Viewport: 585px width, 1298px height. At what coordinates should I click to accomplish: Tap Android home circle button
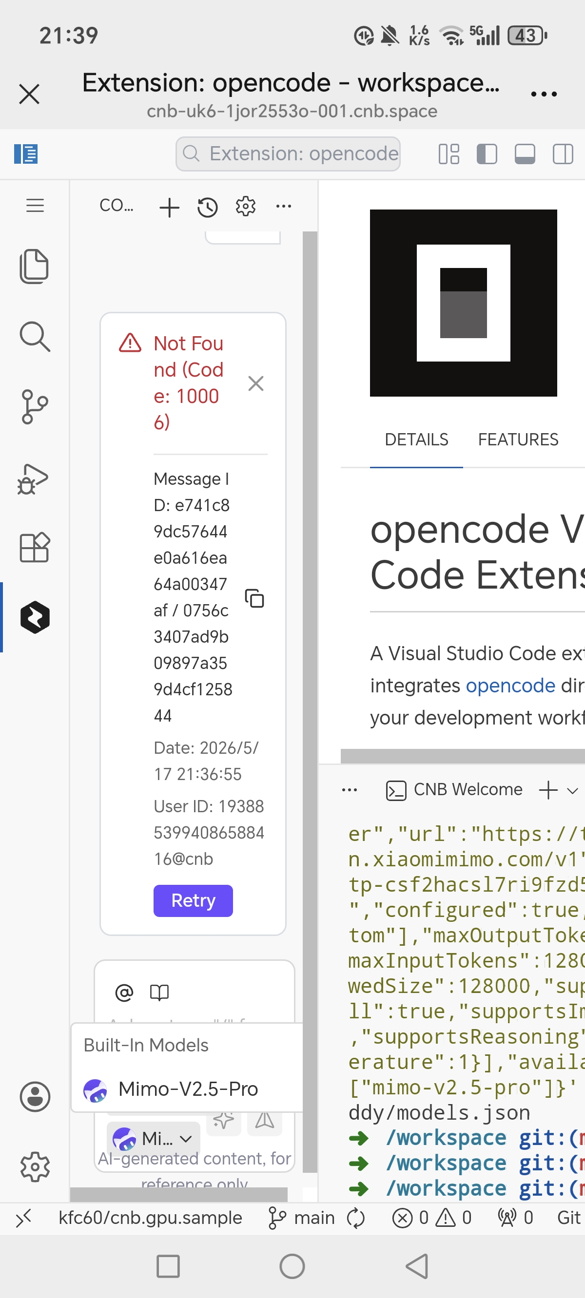click(292, 1266)
